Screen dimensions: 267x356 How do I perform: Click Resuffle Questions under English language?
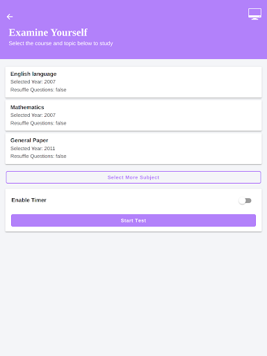(x=38, y=90)
